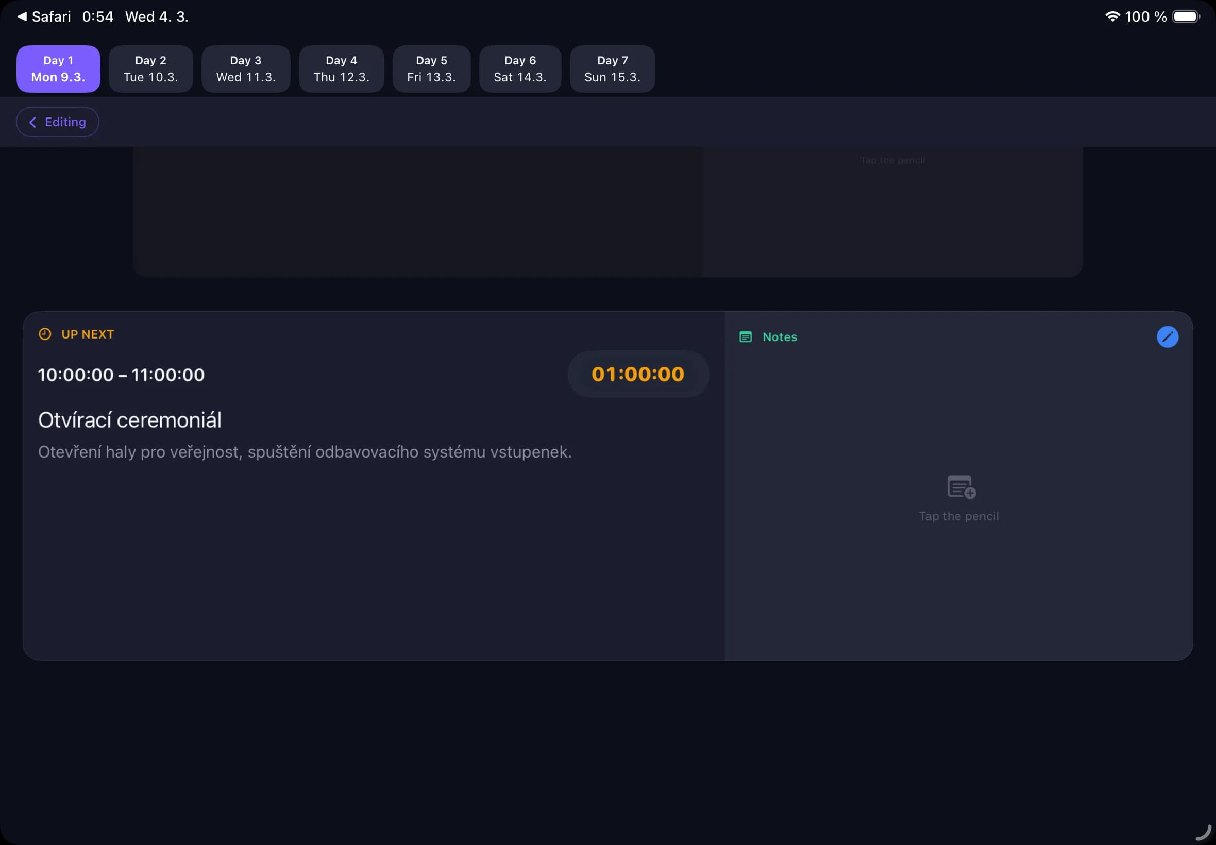Image resolution: width=1216 pixels, height=845 pixels.
Task: Switch to Day 2 Tue 10.3.
Action: click(x=150, y=69)
